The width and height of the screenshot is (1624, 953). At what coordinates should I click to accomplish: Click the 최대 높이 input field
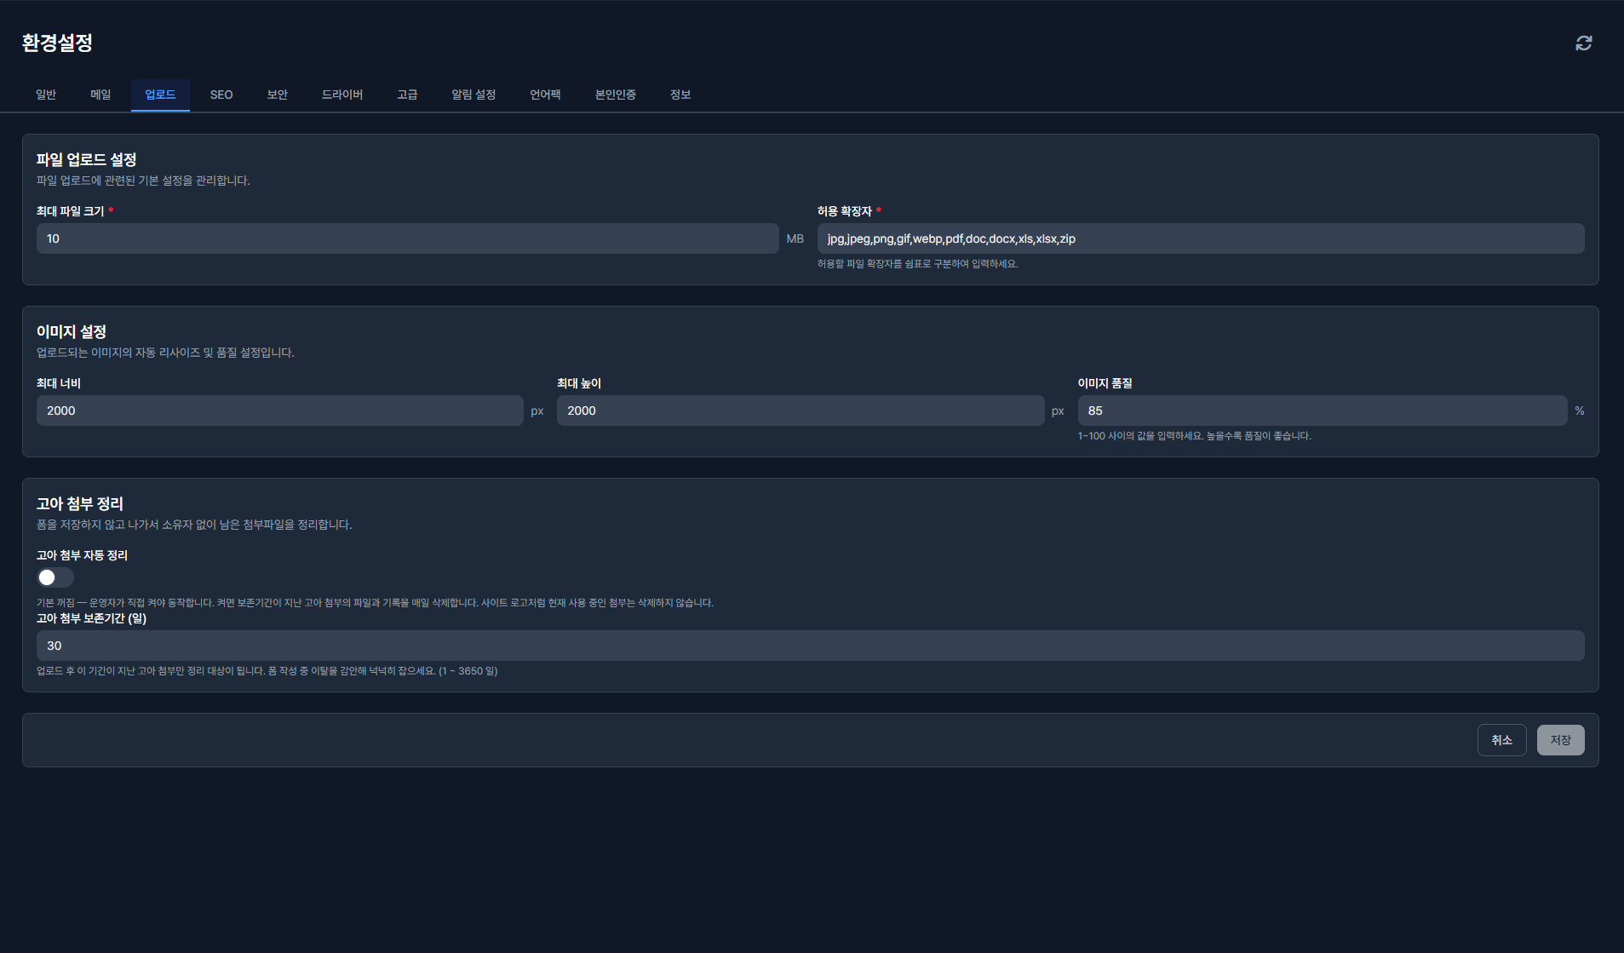click(801, 410)
